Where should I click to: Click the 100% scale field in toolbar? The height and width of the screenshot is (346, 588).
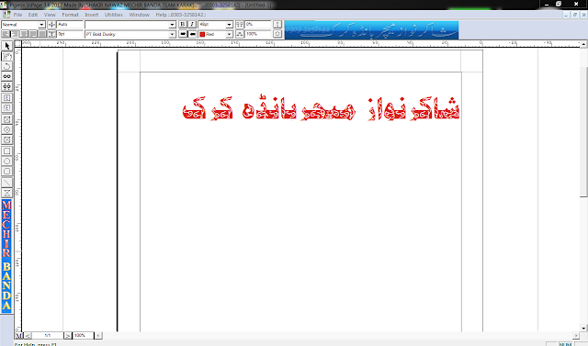[258, 34]
